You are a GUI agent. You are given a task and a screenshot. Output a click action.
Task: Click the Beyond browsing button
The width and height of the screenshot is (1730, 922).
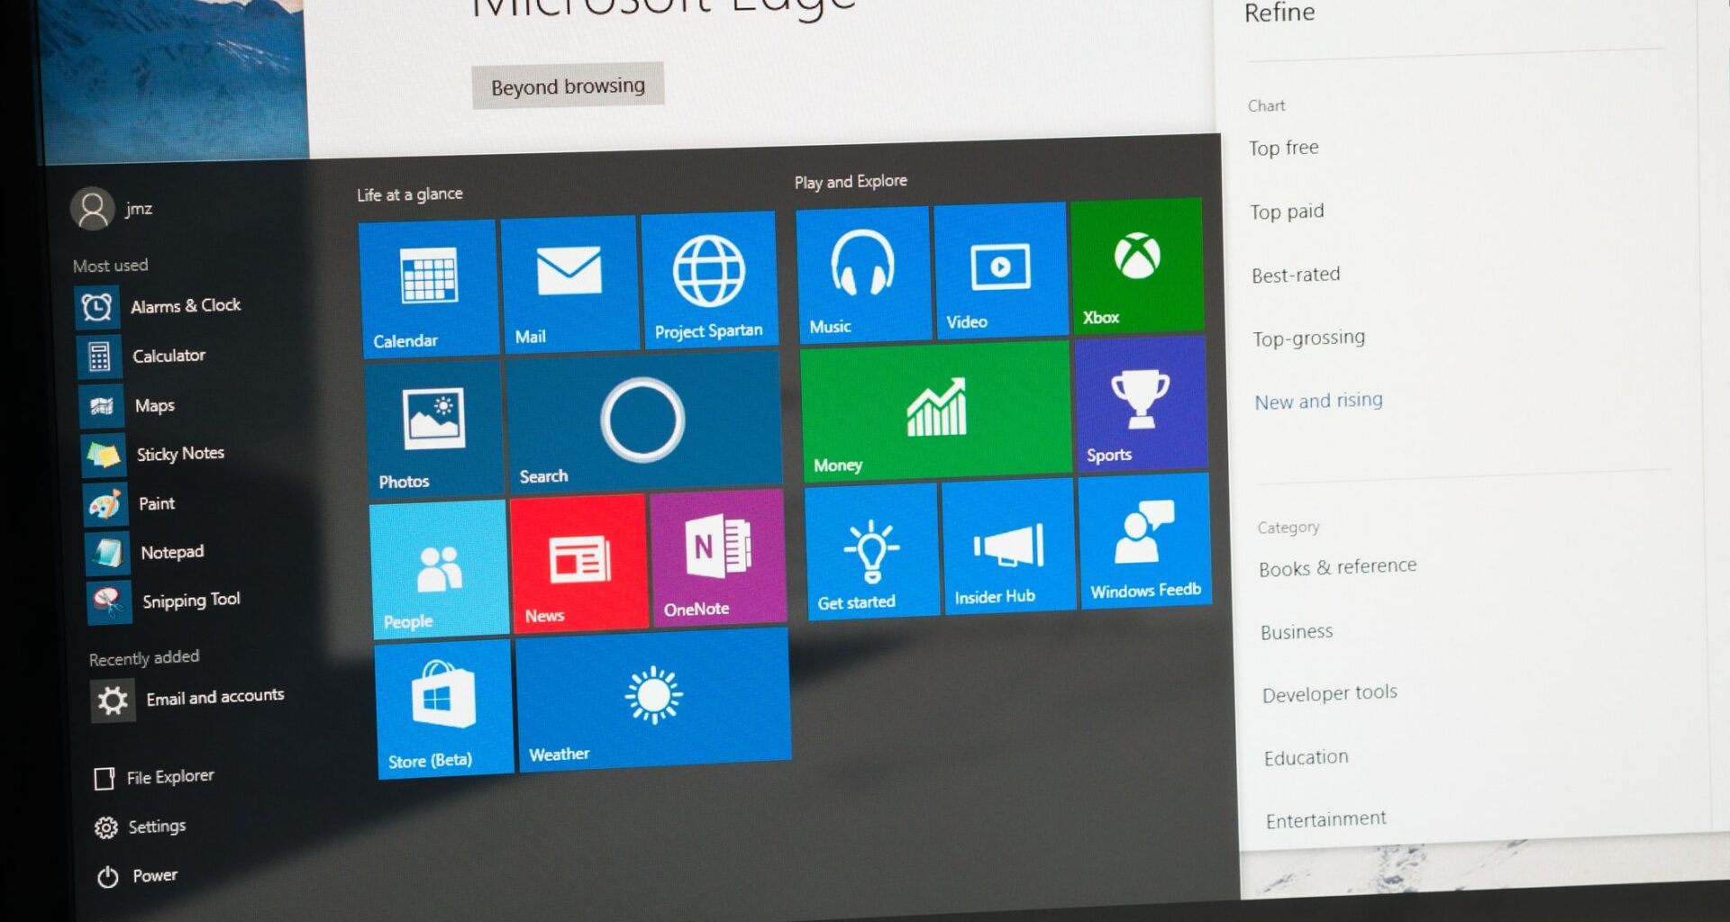pos(567,85)
